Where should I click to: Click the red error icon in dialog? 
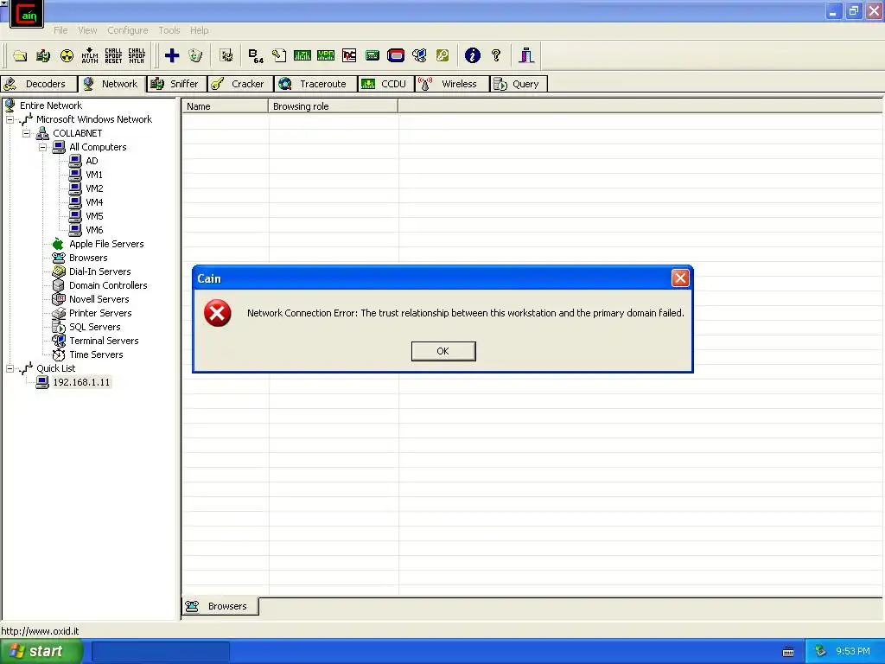[217, 313]
